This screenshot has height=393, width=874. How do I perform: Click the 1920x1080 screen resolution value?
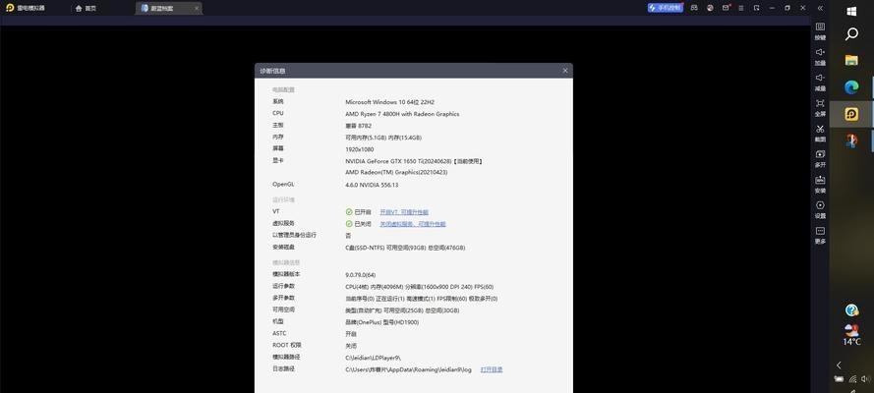[360, 149]
